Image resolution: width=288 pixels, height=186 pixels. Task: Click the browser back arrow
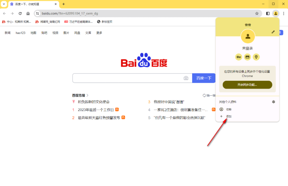click(x=5, y=13)
